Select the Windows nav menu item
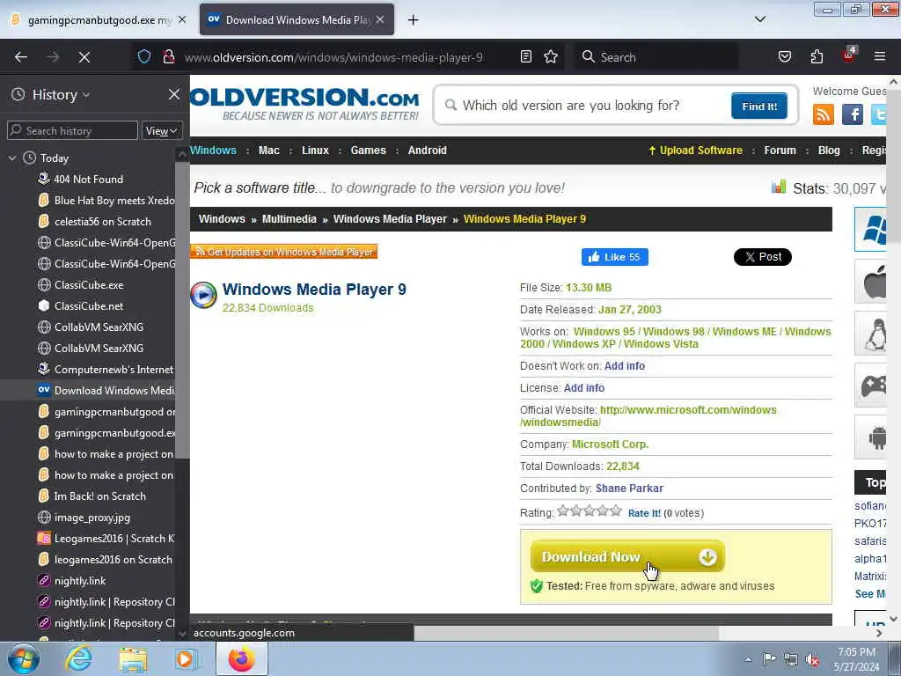 tap(213, 151)
